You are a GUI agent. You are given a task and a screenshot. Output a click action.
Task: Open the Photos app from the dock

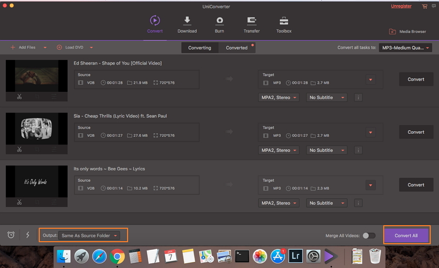(x=260, y=256)
